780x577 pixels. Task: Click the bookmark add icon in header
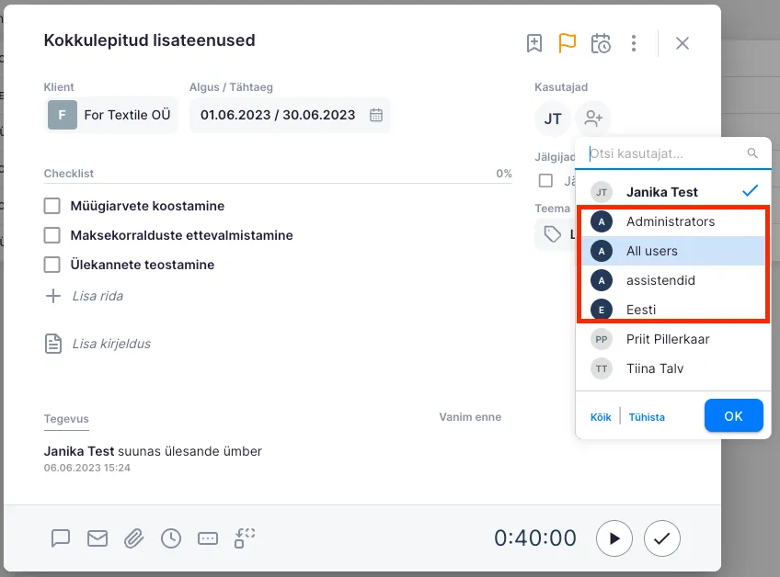534,43
